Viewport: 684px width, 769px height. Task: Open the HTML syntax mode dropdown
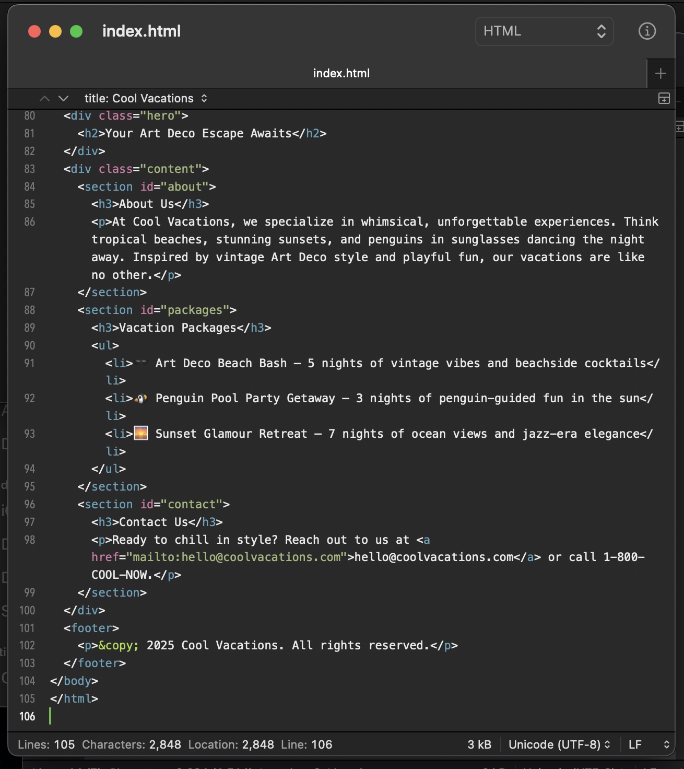[544, 31]
